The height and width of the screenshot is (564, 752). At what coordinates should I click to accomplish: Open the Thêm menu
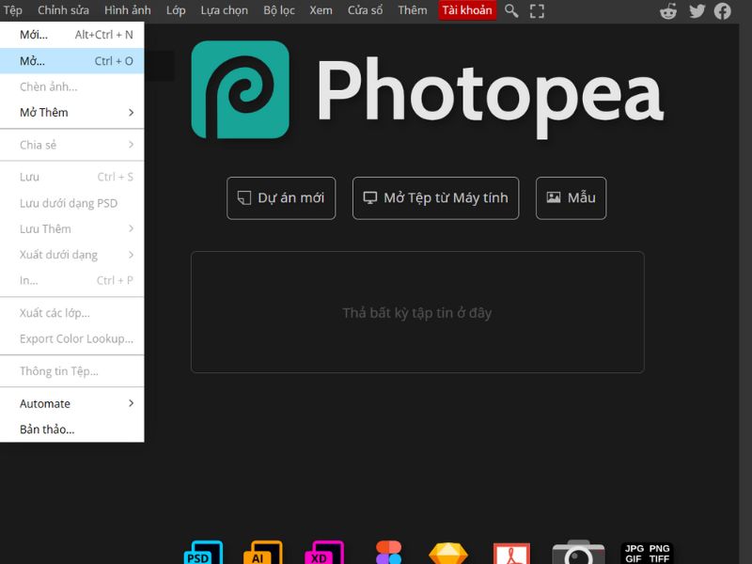coord(413,10)
